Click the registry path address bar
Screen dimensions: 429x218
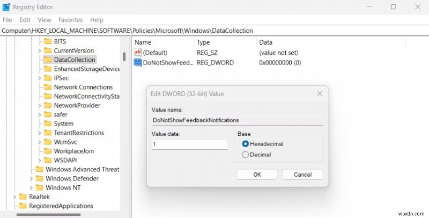point(214,31)
